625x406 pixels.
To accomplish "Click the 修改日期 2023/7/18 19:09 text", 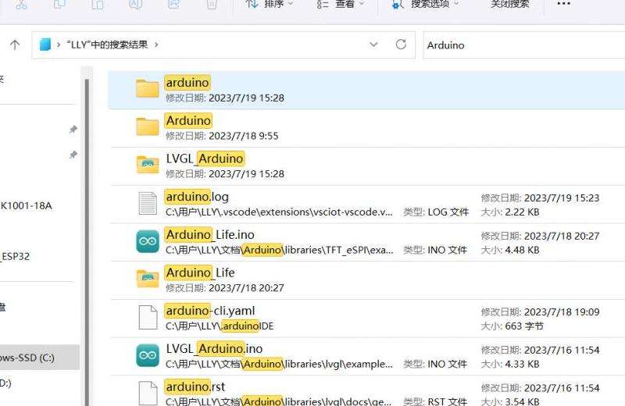I will click(x=540, y=312).
